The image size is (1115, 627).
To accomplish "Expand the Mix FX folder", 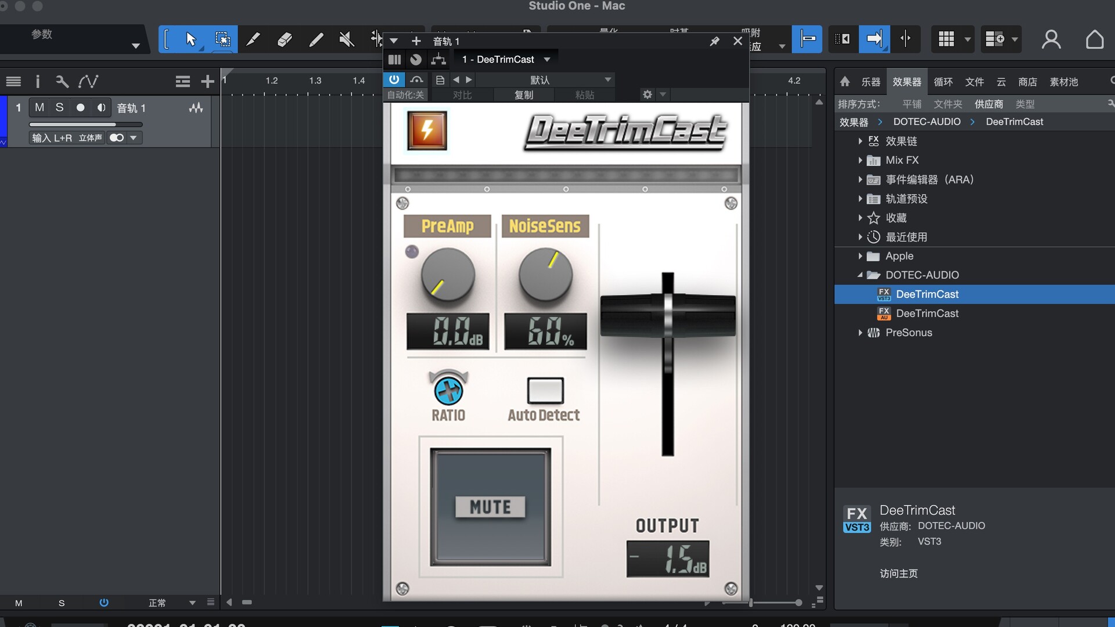I will [x=860, y=160].
